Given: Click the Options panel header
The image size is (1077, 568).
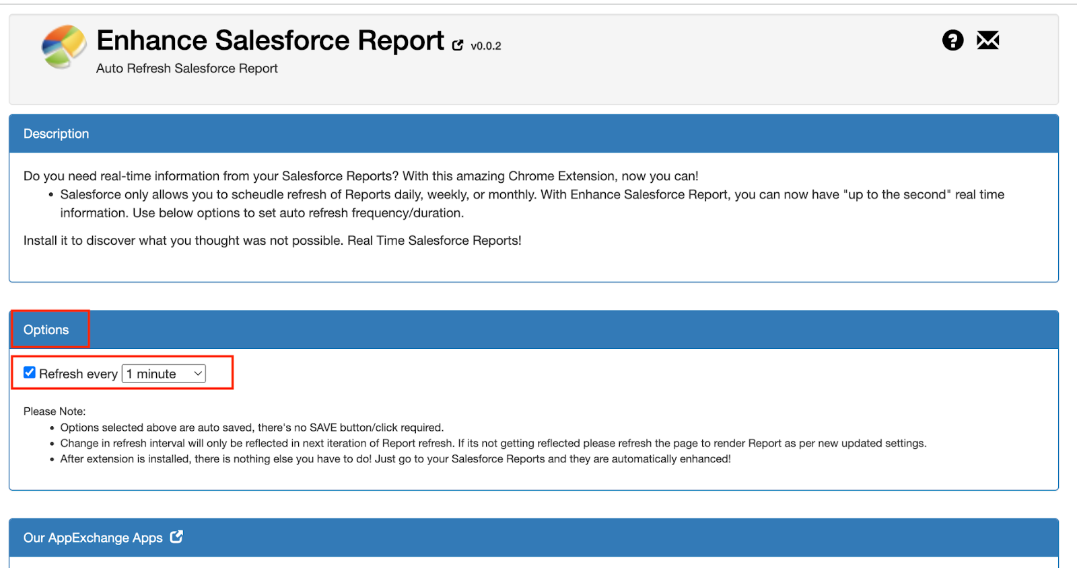Looking at the screenshot, I should click(x=534, y=329).
